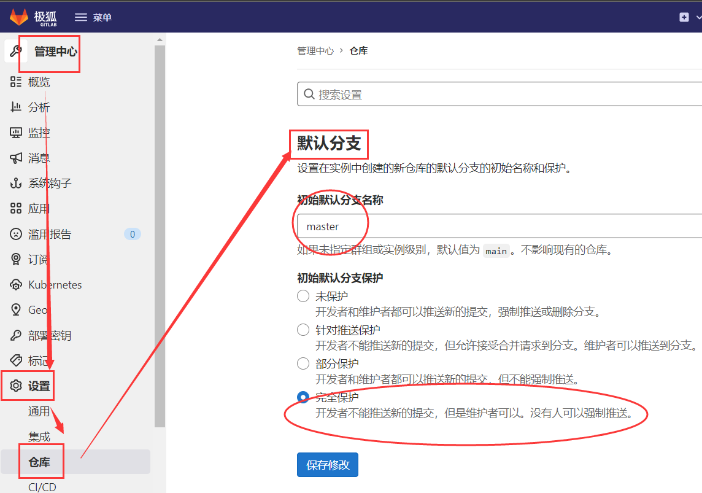Click the sidebar scroll-up arrow
This screenshot has width=702, height=493.
160,40
